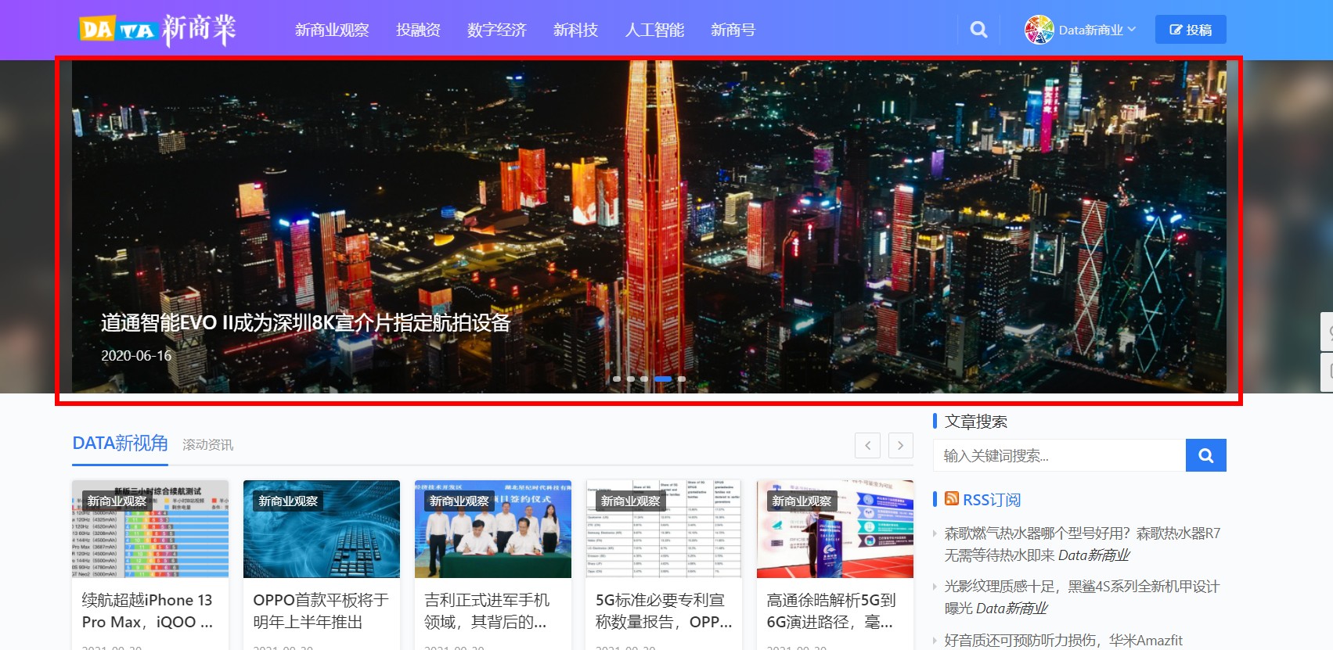This screenshot has height=650, width=1333.
Task: Click the active blue carousel indicator
Action: pyautogui.click(x=663, y=379)
